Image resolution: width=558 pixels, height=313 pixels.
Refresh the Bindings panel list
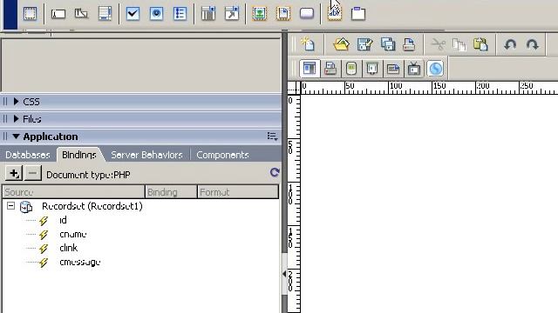(x=275, y=172)
